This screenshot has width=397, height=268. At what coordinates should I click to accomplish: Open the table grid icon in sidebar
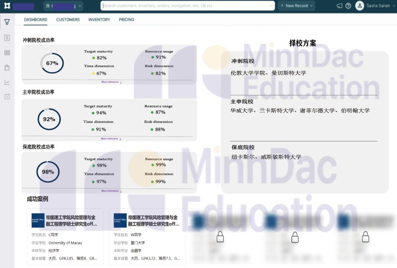[x=7, y=53]
